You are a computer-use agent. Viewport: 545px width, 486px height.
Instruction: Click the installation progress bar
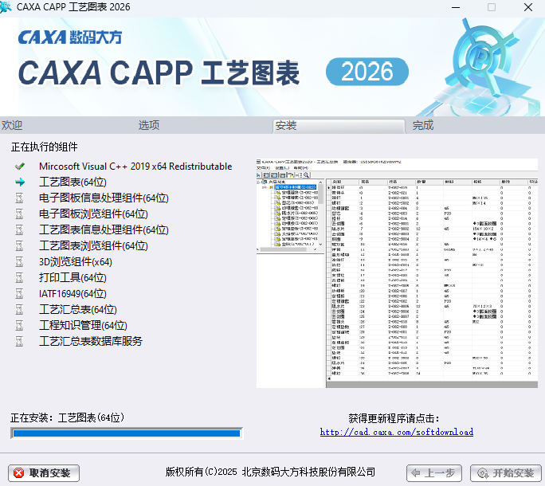click(x=127, y=433)
